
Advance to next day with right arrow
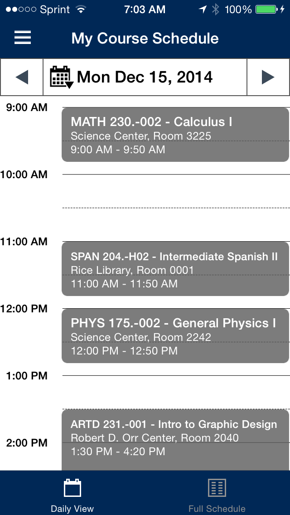268,77
